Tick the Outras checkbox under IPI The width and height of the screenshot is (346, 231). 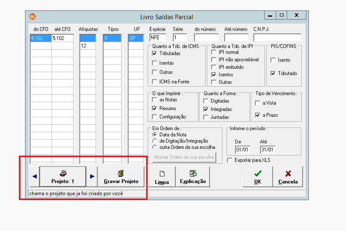(x=214, y=82)
